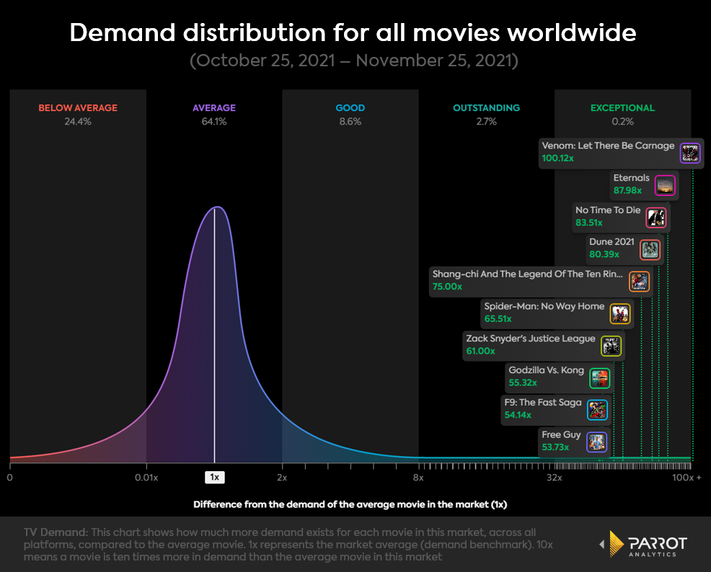Viewport: 711px width, 572px height.
Task: Click the bold "TV Demand:" footer label
Action: (x=56, y=532)
